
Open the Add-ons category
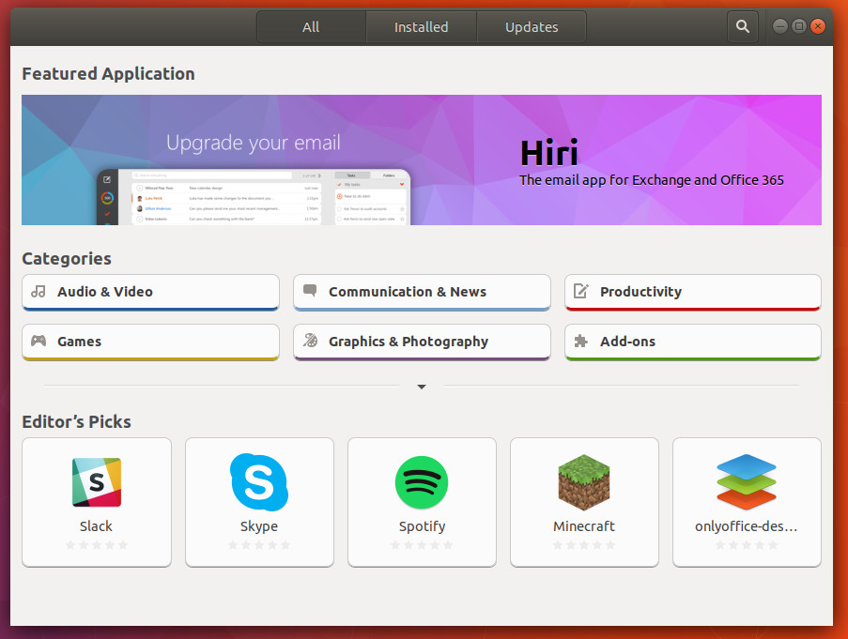point(693,342)
